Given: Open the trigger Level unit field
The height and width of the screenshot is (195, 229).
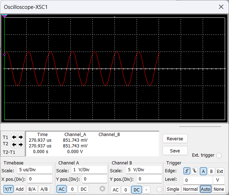Looking at the screenshot, I should (219, 180).
